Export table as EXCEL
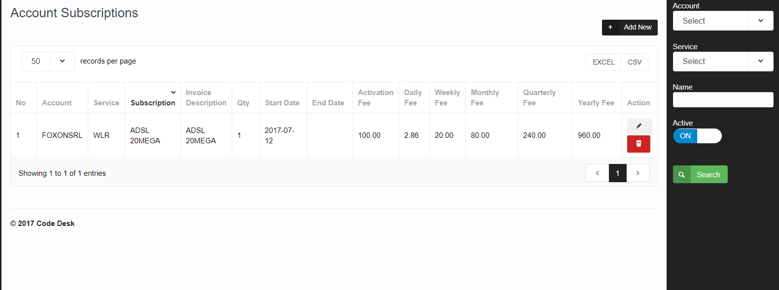 603,62
